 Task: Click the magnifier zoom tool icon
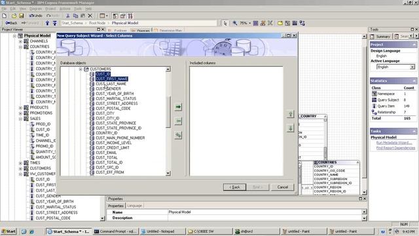tap(234, 24)
